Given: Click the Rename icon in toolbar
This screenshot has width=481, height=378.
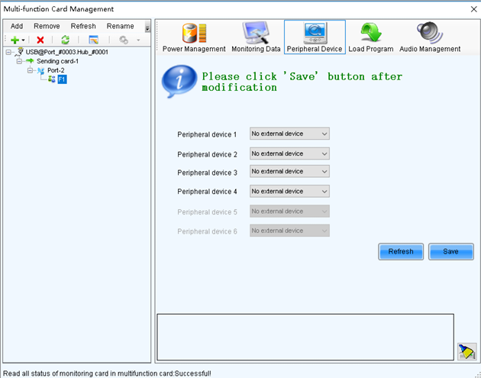Looking at the screenshot, I should click(x=93, y=40).
